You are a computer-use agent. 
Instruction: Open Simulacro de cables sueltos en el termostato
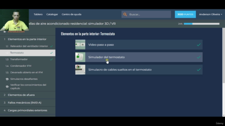point(139,70)
